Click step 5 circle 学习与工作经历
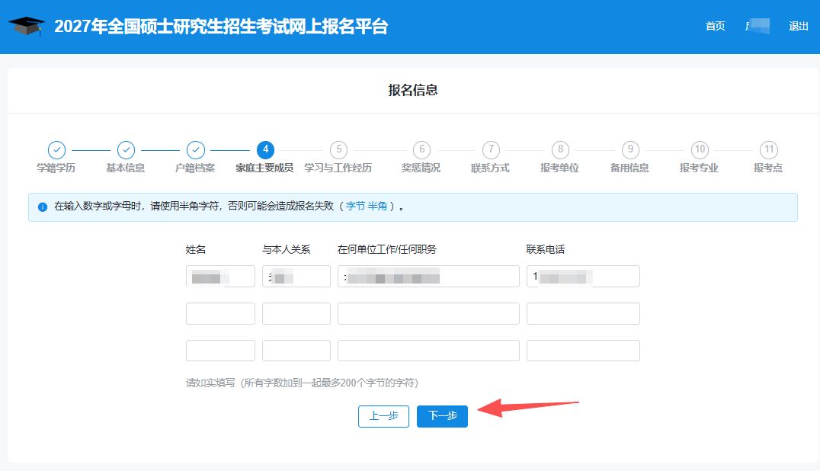This screenshot has height=471, width=820. click(x=339, y=150)
